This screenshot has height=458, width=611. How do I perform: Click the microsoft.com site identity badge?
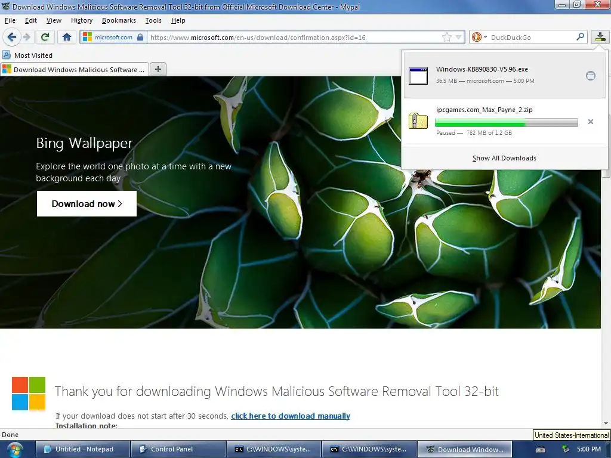[x=113, y=38]
